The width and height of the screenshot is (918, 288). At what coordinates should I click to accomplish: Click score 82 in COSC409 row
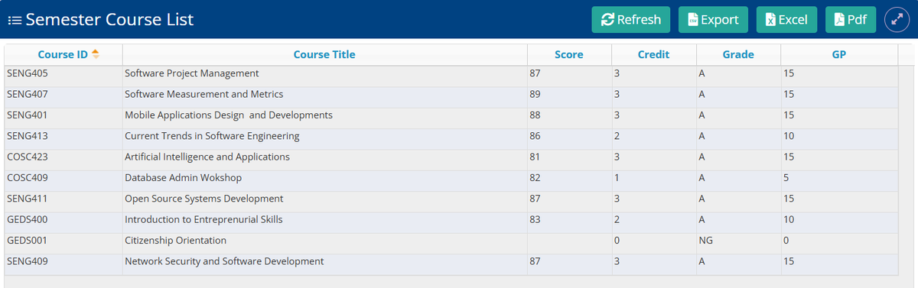(535, 178)
